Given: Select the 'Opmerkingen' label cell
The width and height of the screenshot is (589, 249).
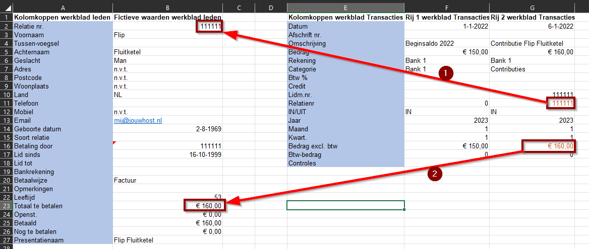Looking at the screenshot, I should pyautogui.click(x=63, y=188).
